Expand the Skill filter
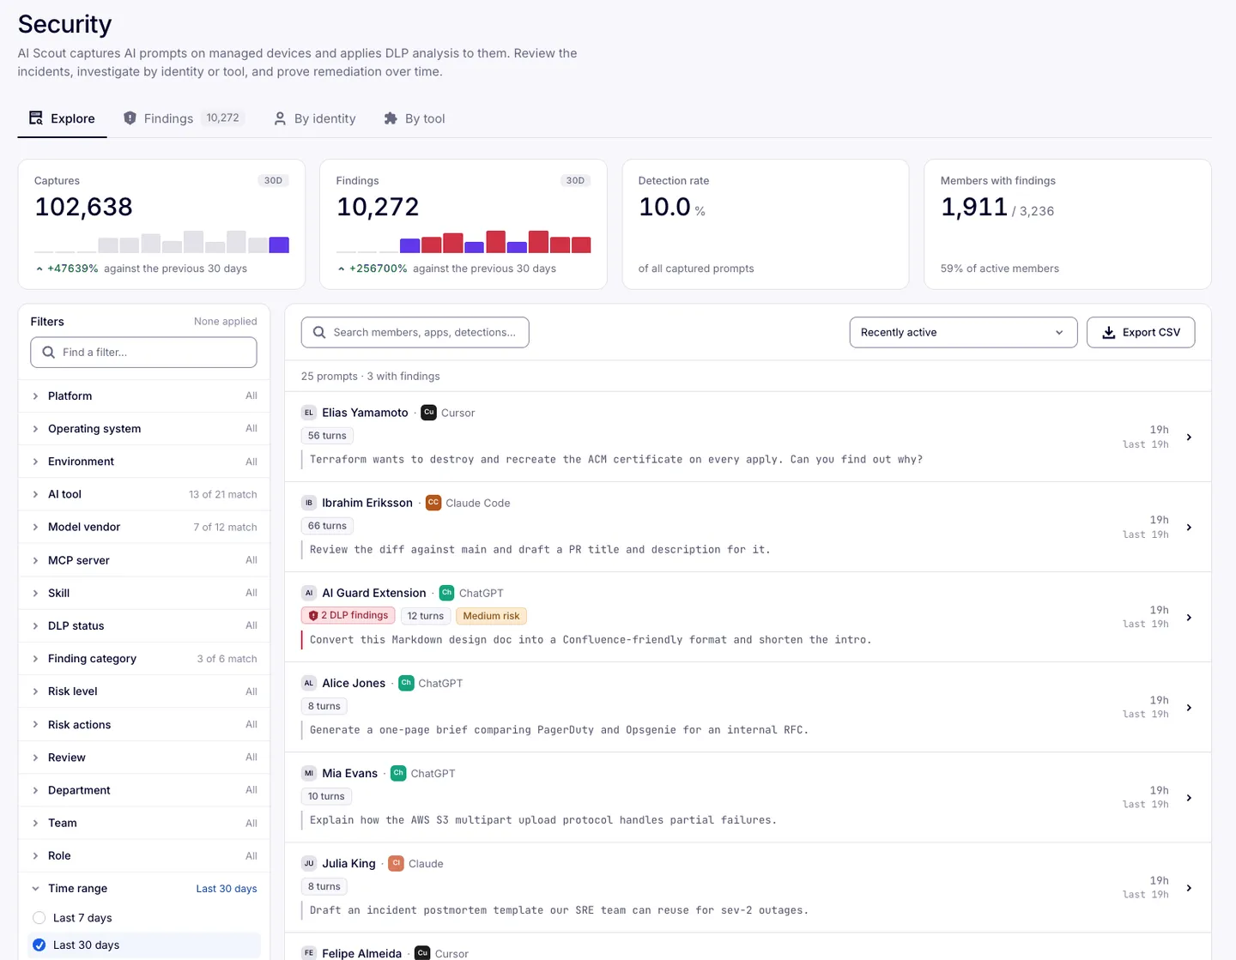The width and height of the screenshot is (1236, 960). 144,593
